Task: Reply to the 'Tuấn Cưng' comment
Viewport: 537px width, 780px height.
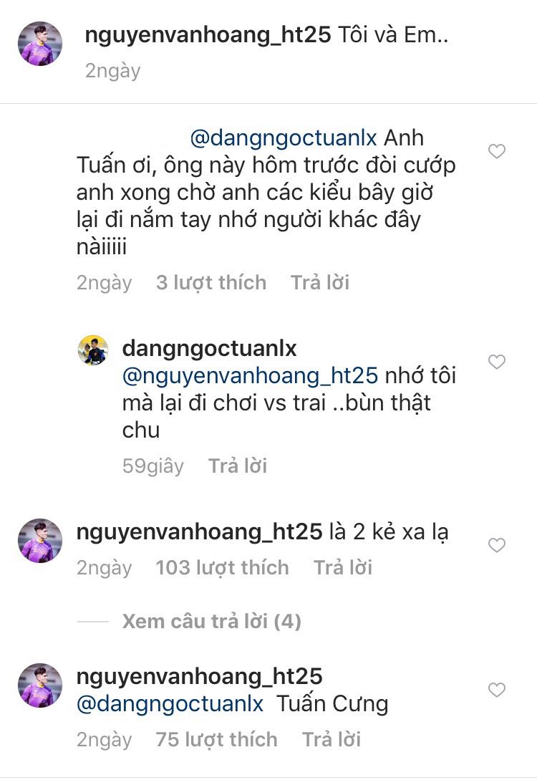Action: tap(331, 739)
